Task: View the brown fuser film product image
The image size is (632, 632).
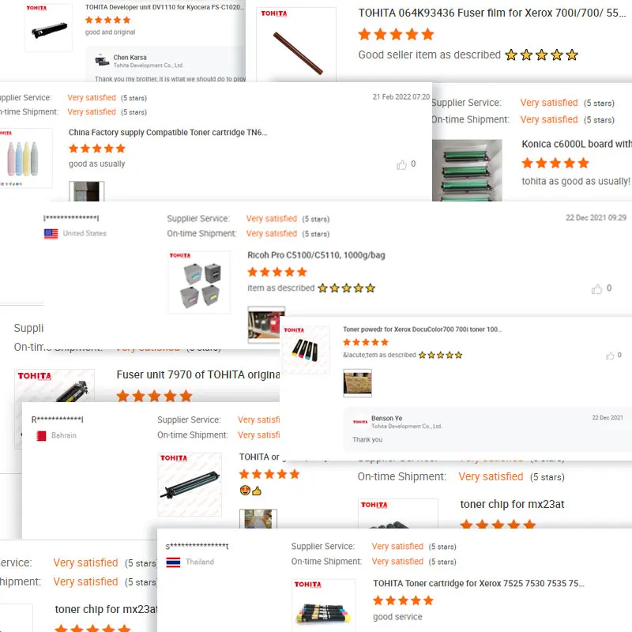Action: 296,44
